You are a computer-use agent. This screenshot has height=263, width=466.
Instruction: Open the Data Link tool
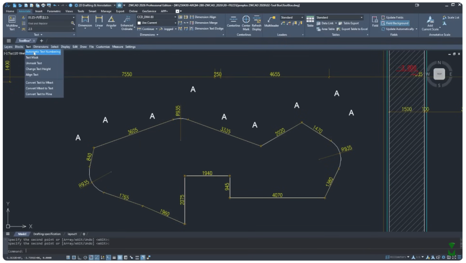click(x=325, y=23)
